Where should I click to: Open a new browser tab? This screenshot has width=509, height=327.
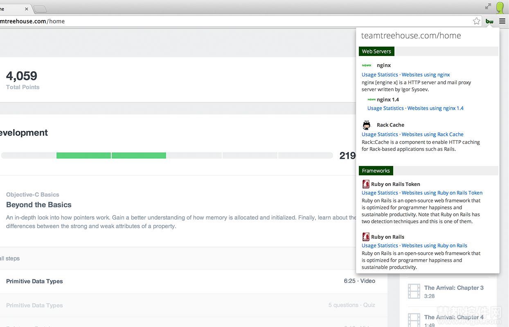click(x=40, y=9)
